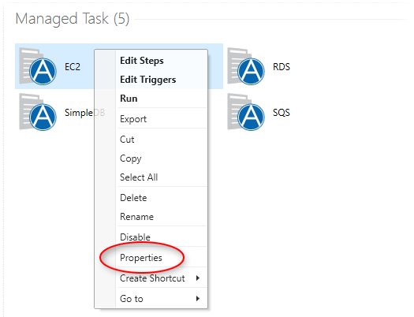
Task: Select the SQS task icon
Action: 246,112
